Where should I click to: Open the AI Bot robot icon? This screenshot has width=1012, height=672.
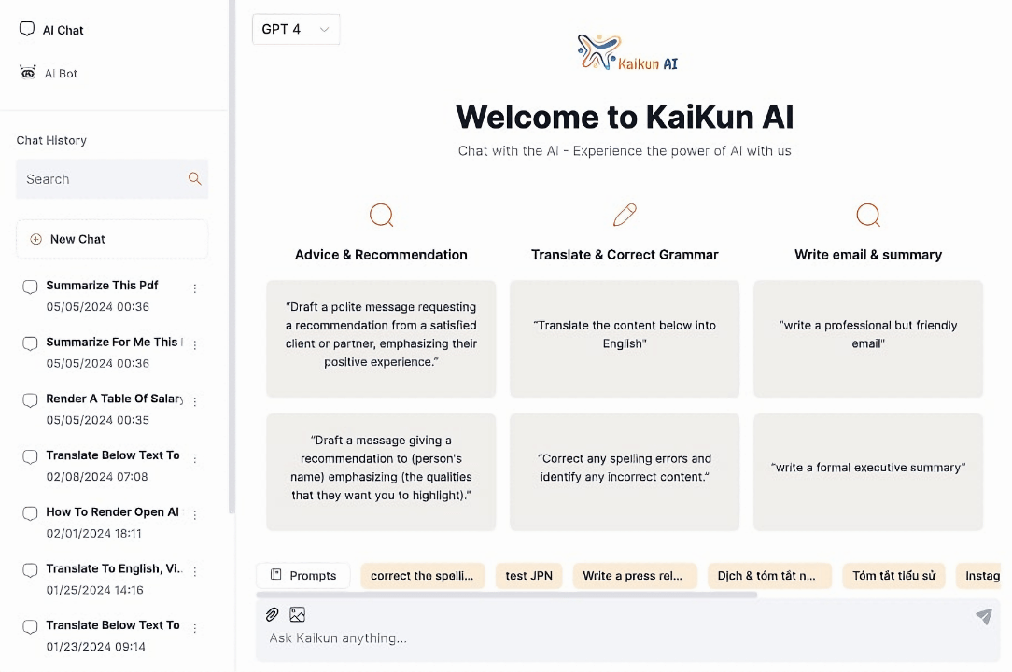pos(28,72)
